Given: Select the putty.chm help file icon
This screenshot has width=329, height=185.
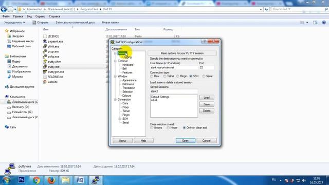Looking at the screenshot, I should [45, 62].
